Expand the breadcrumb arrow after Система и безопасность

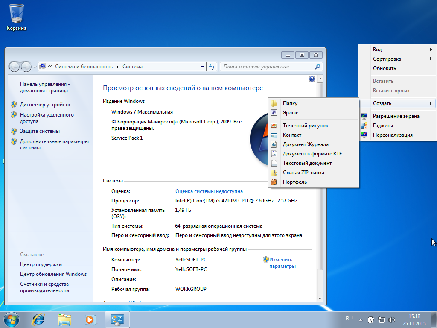tap(118, 67)
